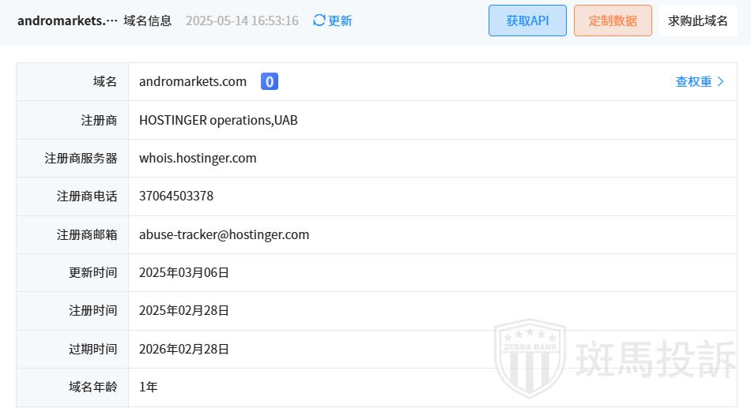The image size is (751, 408).
Task: Click abuse-tracker@hostinger.com email
Action: pos(225,235)
